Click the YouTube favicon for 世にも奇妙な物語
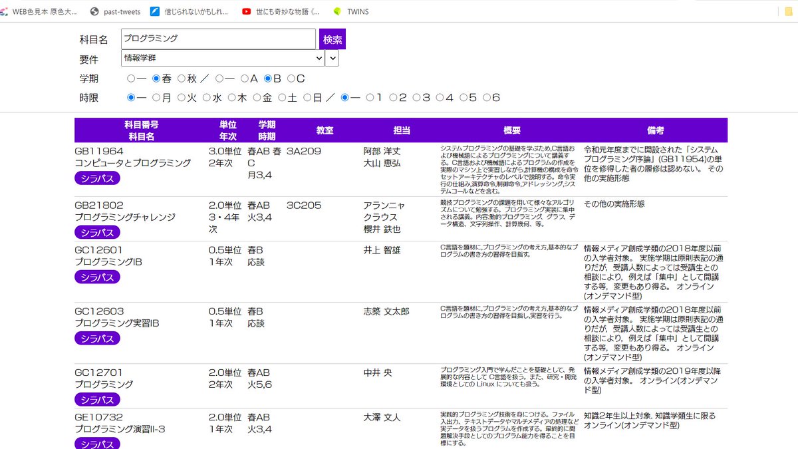 point(245,11)
